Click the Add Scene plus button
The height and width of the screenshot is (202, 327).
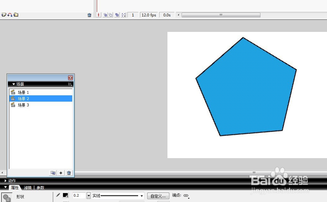[61, 173]
